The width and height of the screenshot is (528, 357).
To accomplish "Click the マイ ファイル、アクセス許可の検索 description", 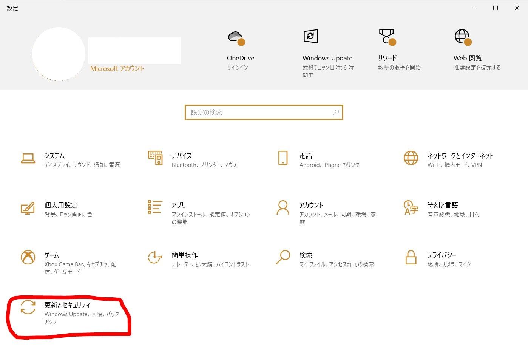I will click(x=337, y=264).
